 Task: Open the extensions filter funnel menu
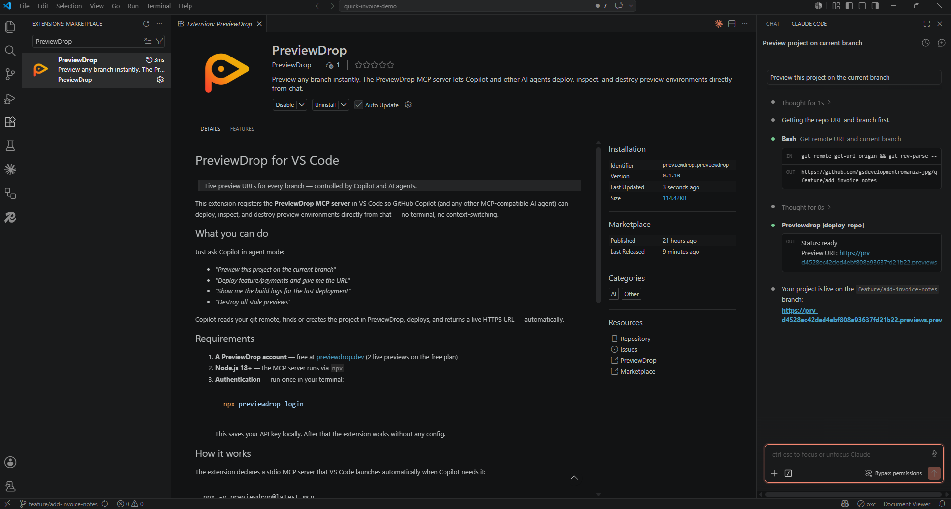pos(159,41)
